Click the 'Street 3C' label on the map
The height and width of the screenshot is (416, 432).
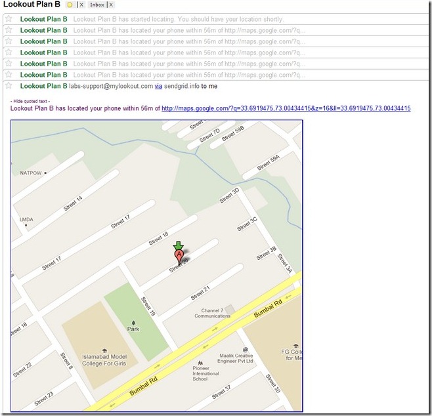point(247,224)
